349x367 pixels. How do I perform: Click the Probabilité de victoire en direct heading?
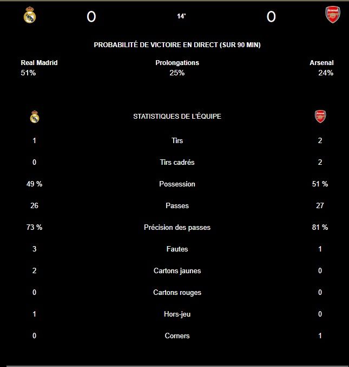tap(177, 44)
